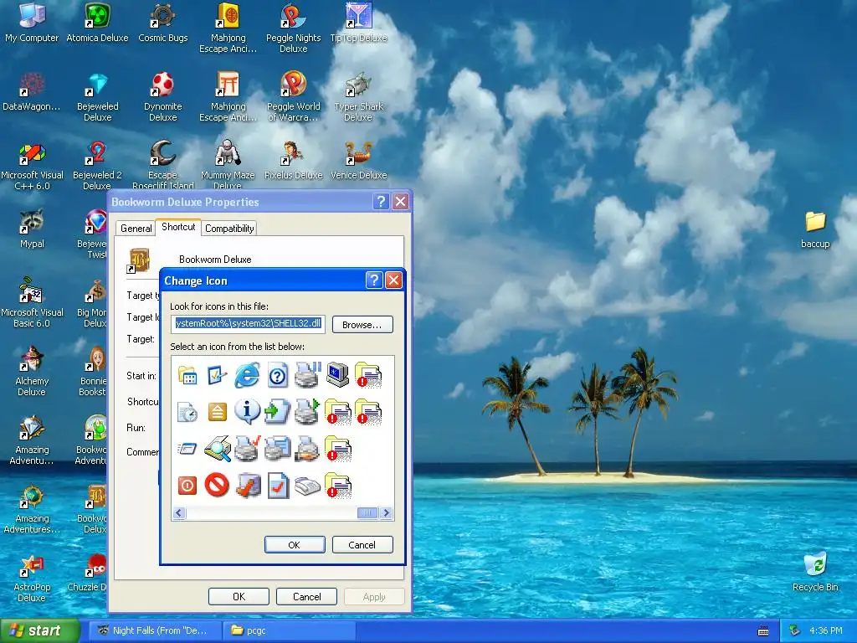Screen dimensions: 857x643
Task: Pick the red prohibited circle icon
Action: [x=217, y=485]
